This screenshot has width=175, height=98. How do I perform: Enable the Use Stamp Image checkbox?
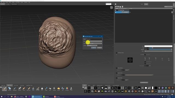117,53
